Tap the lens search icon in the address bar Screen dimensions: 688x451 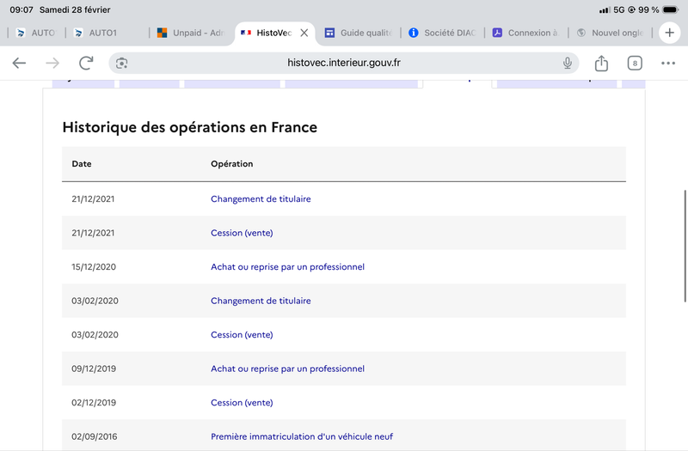122,63
